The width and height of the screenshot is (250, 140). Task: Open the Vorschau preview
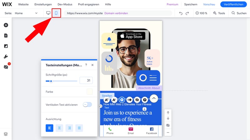pos(209,4)
